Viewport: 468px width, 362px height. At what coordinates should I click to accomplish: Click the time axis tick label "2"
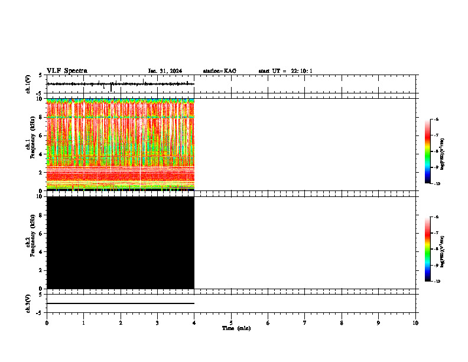121,323
